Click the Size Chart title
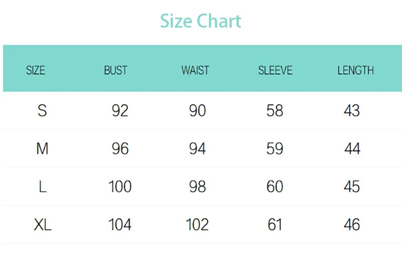The image size is (402, 267). (200, 21)
